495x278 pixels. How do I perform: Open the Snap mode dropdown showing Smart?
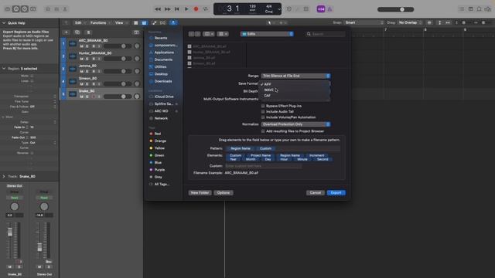coord(364,22)
